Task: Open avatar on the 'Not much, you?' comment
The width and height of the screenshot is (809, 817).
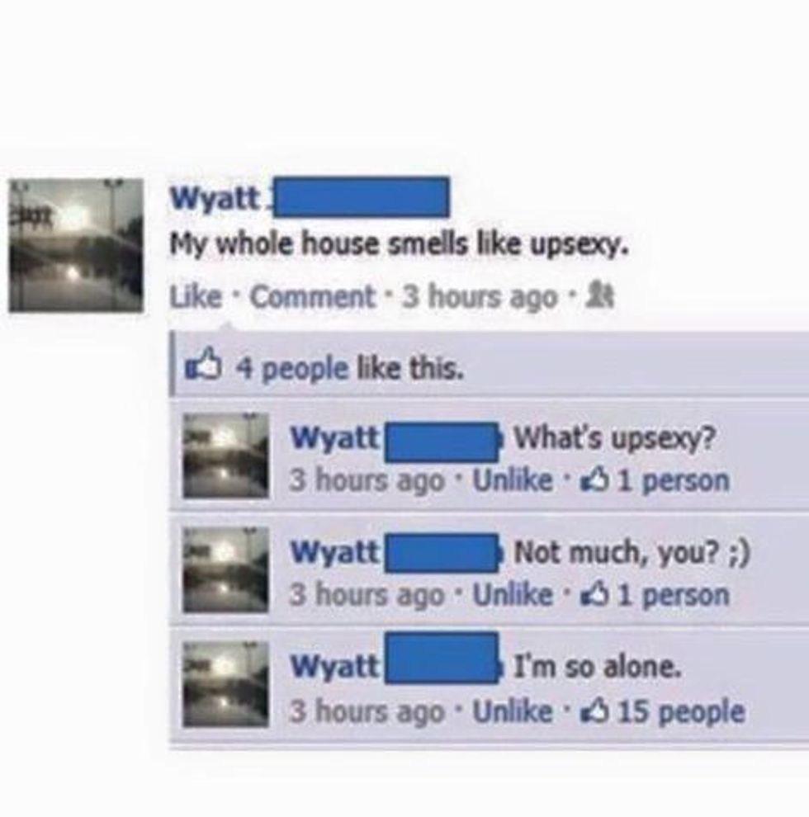Action: [225, 569]
